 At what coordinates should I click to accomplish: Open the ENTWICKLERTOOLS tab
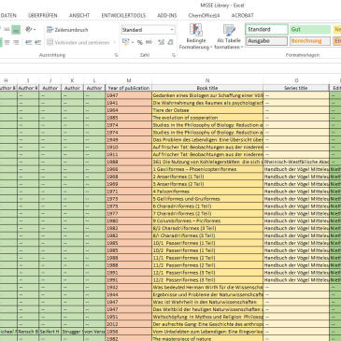[x=123, y=15]
